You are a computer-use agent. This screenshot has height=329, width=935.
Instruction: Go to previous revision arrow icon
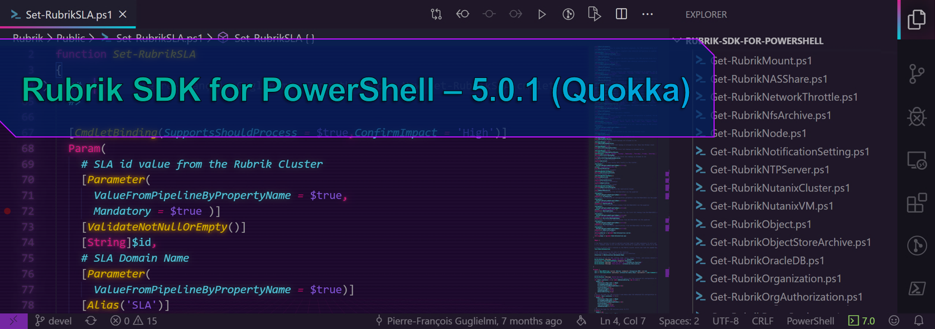[462, 14]
